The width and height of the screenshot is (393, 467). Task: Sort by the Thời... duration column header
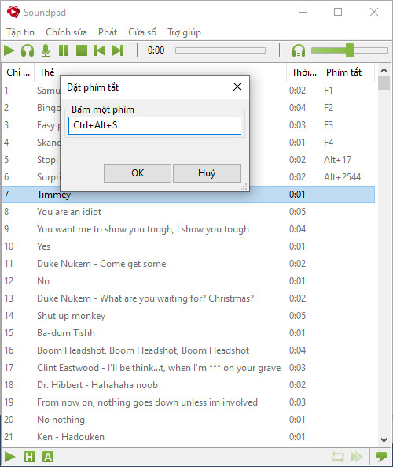tap(304, 72)
